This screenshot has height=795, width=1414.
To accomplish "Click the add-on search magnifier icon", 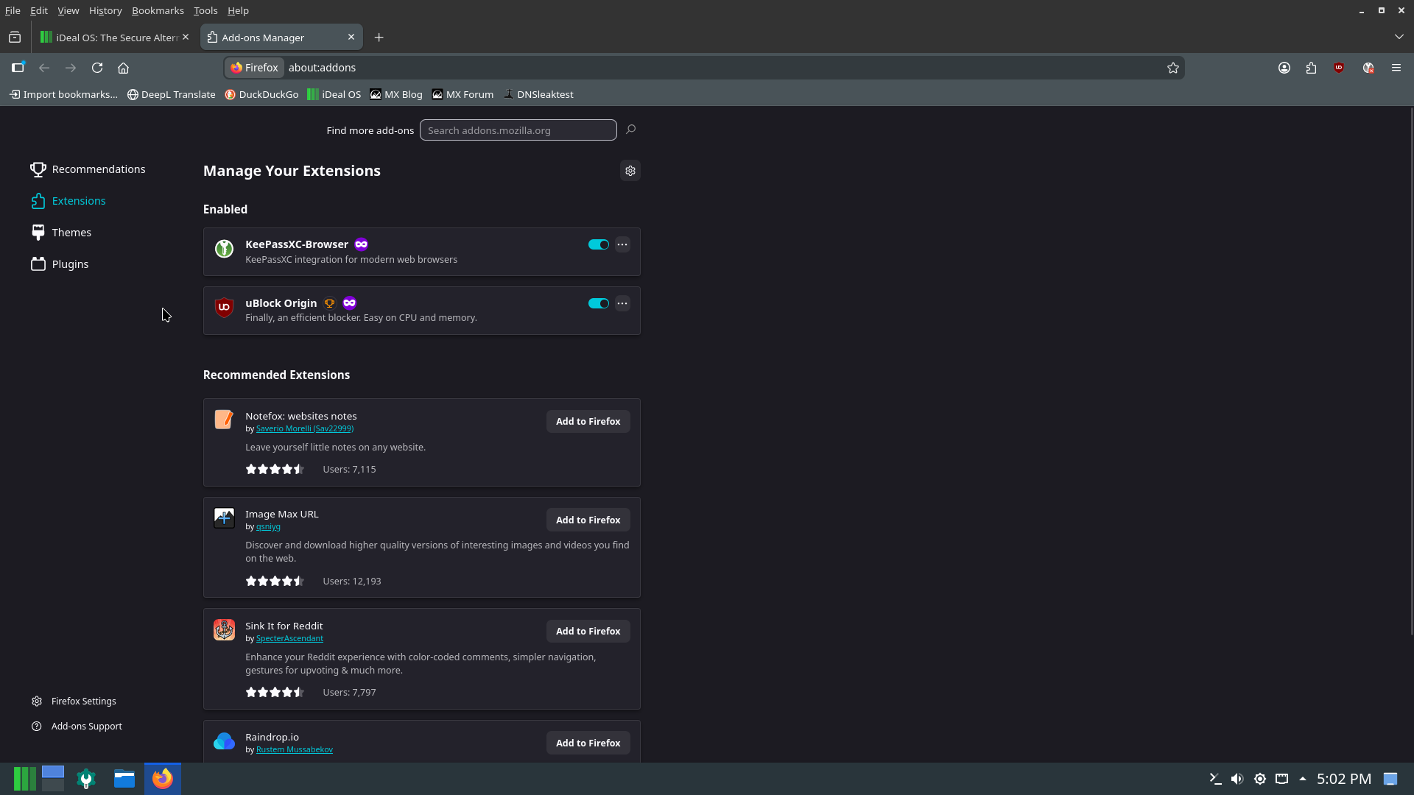I will (630, 130).
